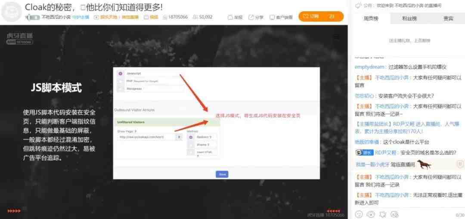Open the emoji smiley picker
Screen dimensions: 465x219
[359, 214]
